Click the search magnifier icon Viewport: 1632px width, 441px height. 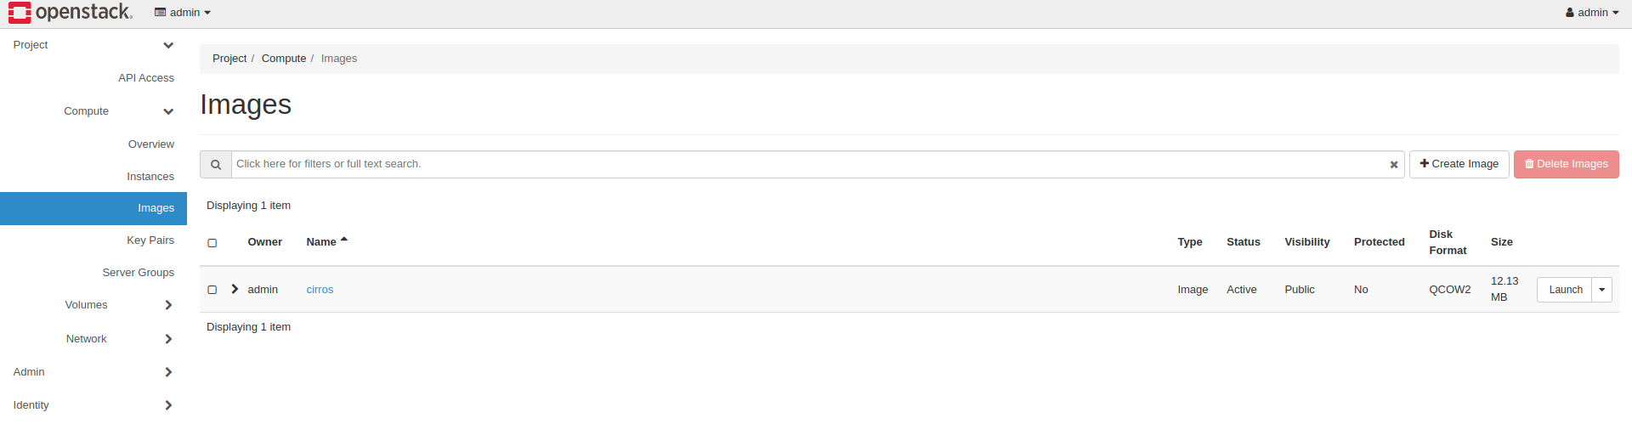[x=216, y=165]
